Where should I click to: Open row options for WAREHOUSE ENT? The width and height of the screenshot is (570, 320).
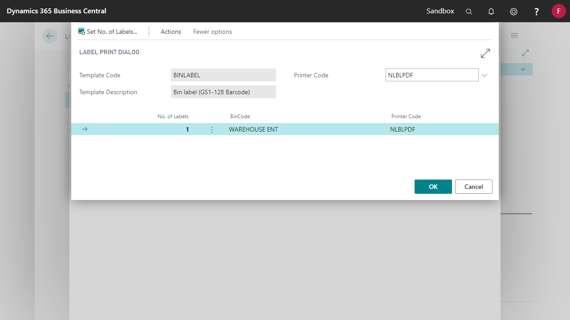point(212,129)
